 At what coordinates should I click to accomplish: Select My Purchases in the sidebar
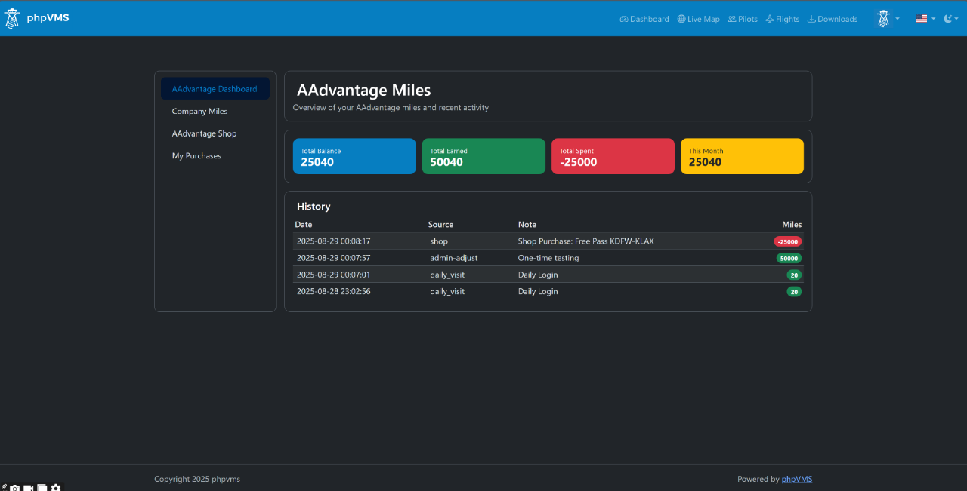pos(196,156)
